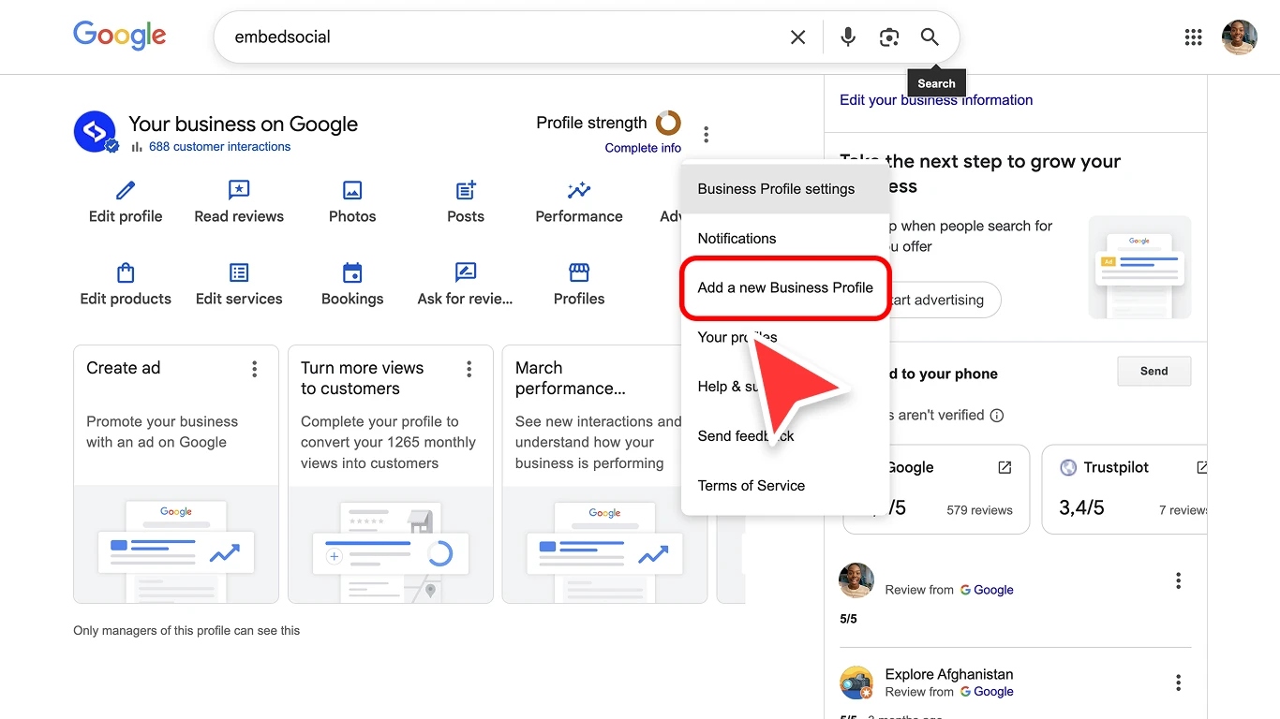This screenshot has height=719, width=1280.
Task: Click the Performance icon
Action: 578,191
